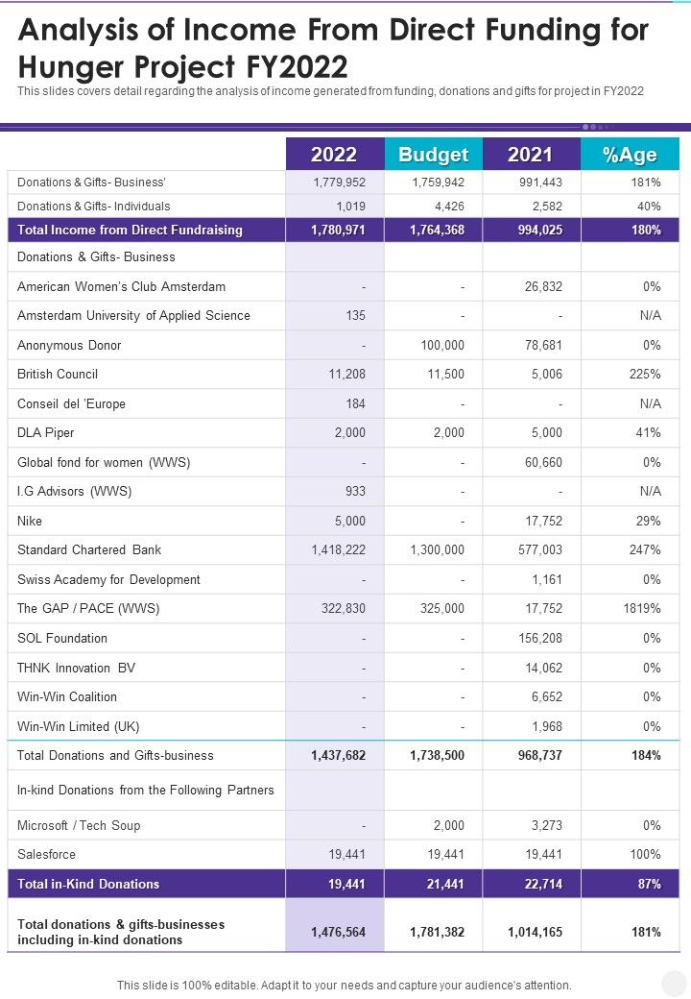Click the 1,738,500 total donations budget value
691x999 pixels.
[437, 756]
